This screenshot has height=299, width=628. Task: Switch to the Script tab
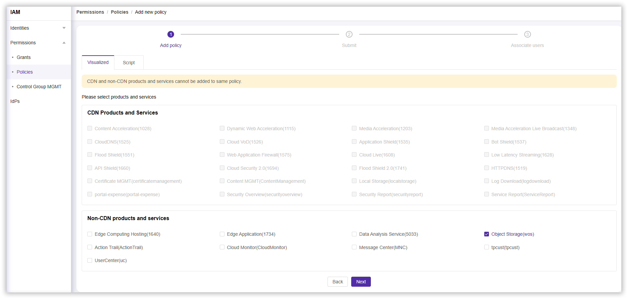[129, 63]
